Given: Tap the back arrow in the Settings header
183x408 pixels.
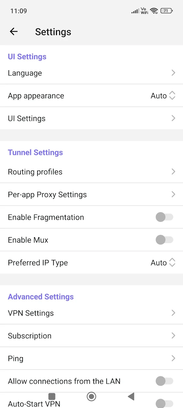Looking at the screenshot, I should tap(14, 31).
